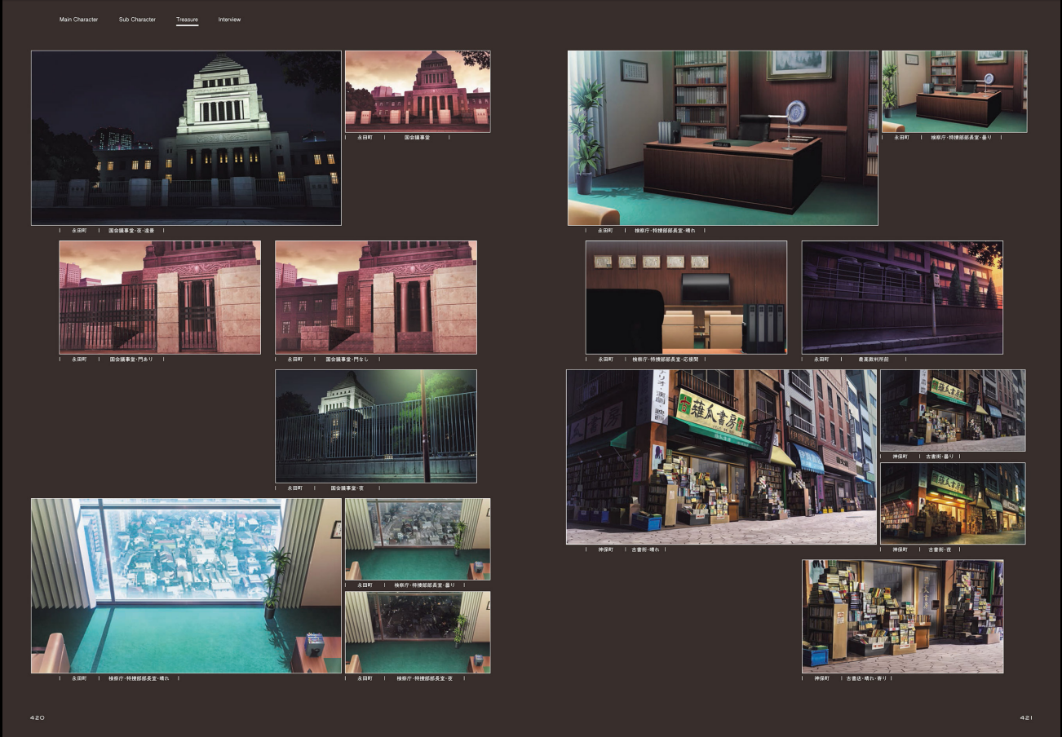Switch to the Interview tab
Image resolution: width=1062 pixels, height=737 pixels.
pyautogui.click(x=229, y=20)
